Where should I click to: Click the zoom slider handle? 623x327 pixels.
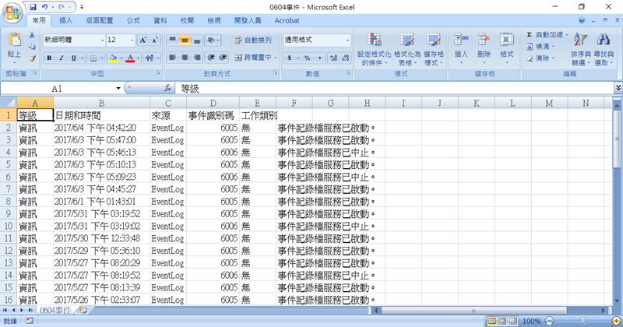583,321
